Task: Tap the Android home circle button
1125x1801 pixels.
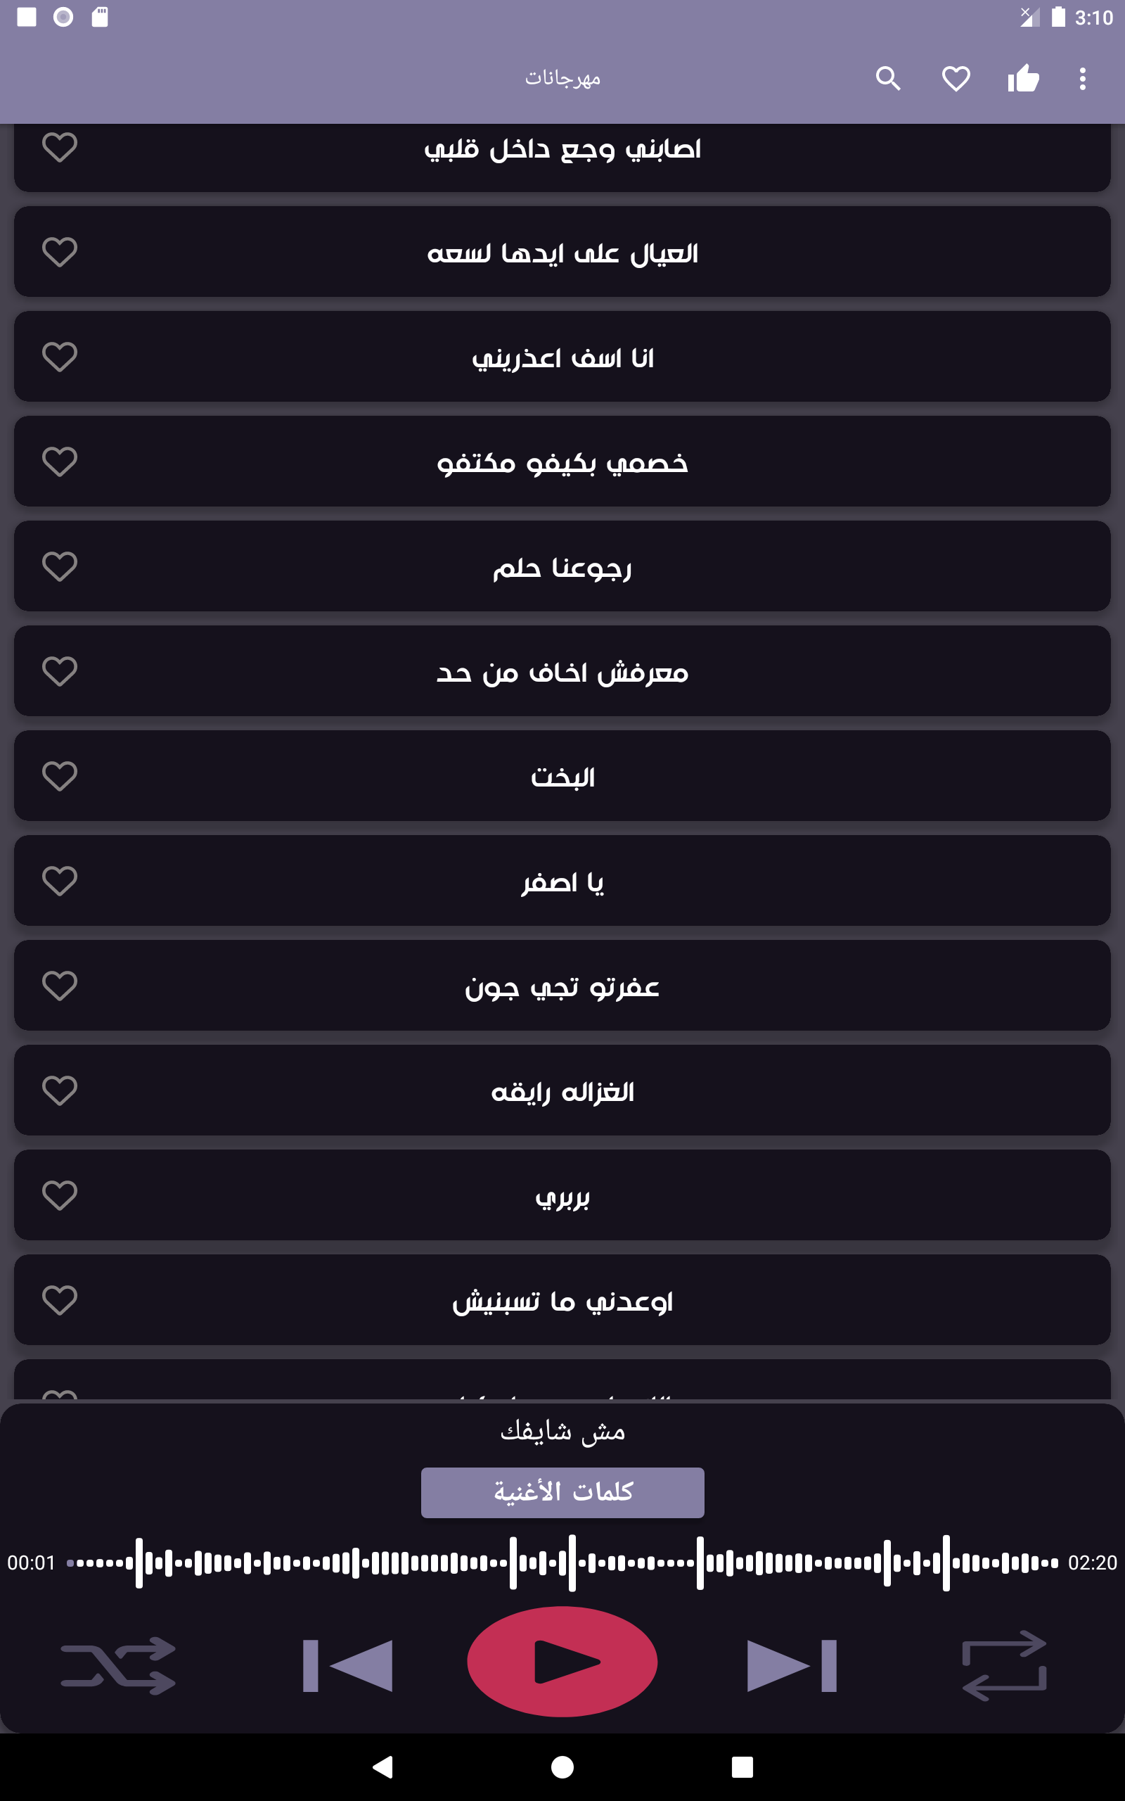Action: (562, 1767)
